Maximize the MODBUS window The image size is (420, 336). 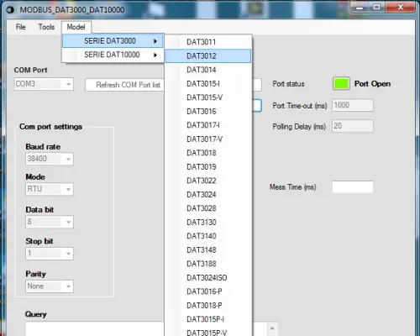(x=376, y=8)
